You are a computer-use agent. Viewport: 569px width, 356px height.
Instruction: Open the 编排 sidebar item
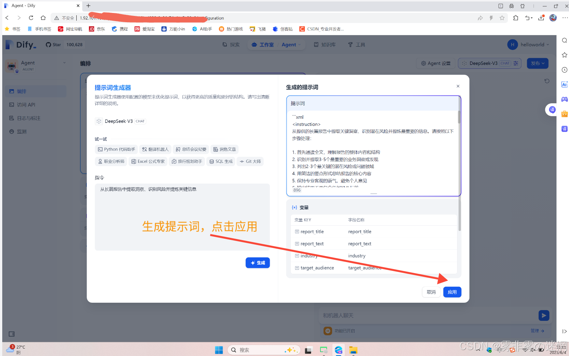click(36, 91)
